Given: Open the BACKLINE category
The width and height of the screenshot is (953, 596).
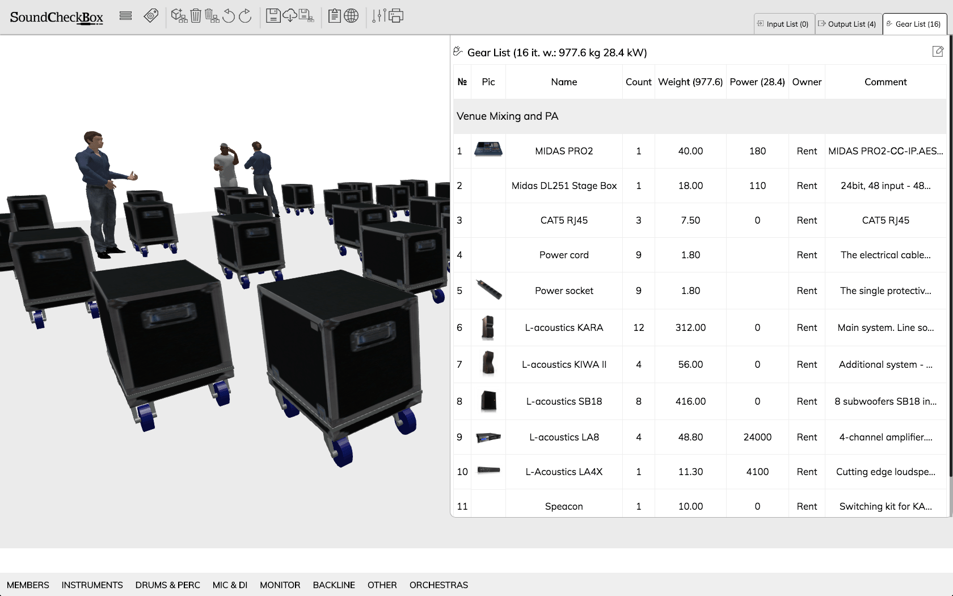Looking at the screenshot, I should [x=334, y=585].
